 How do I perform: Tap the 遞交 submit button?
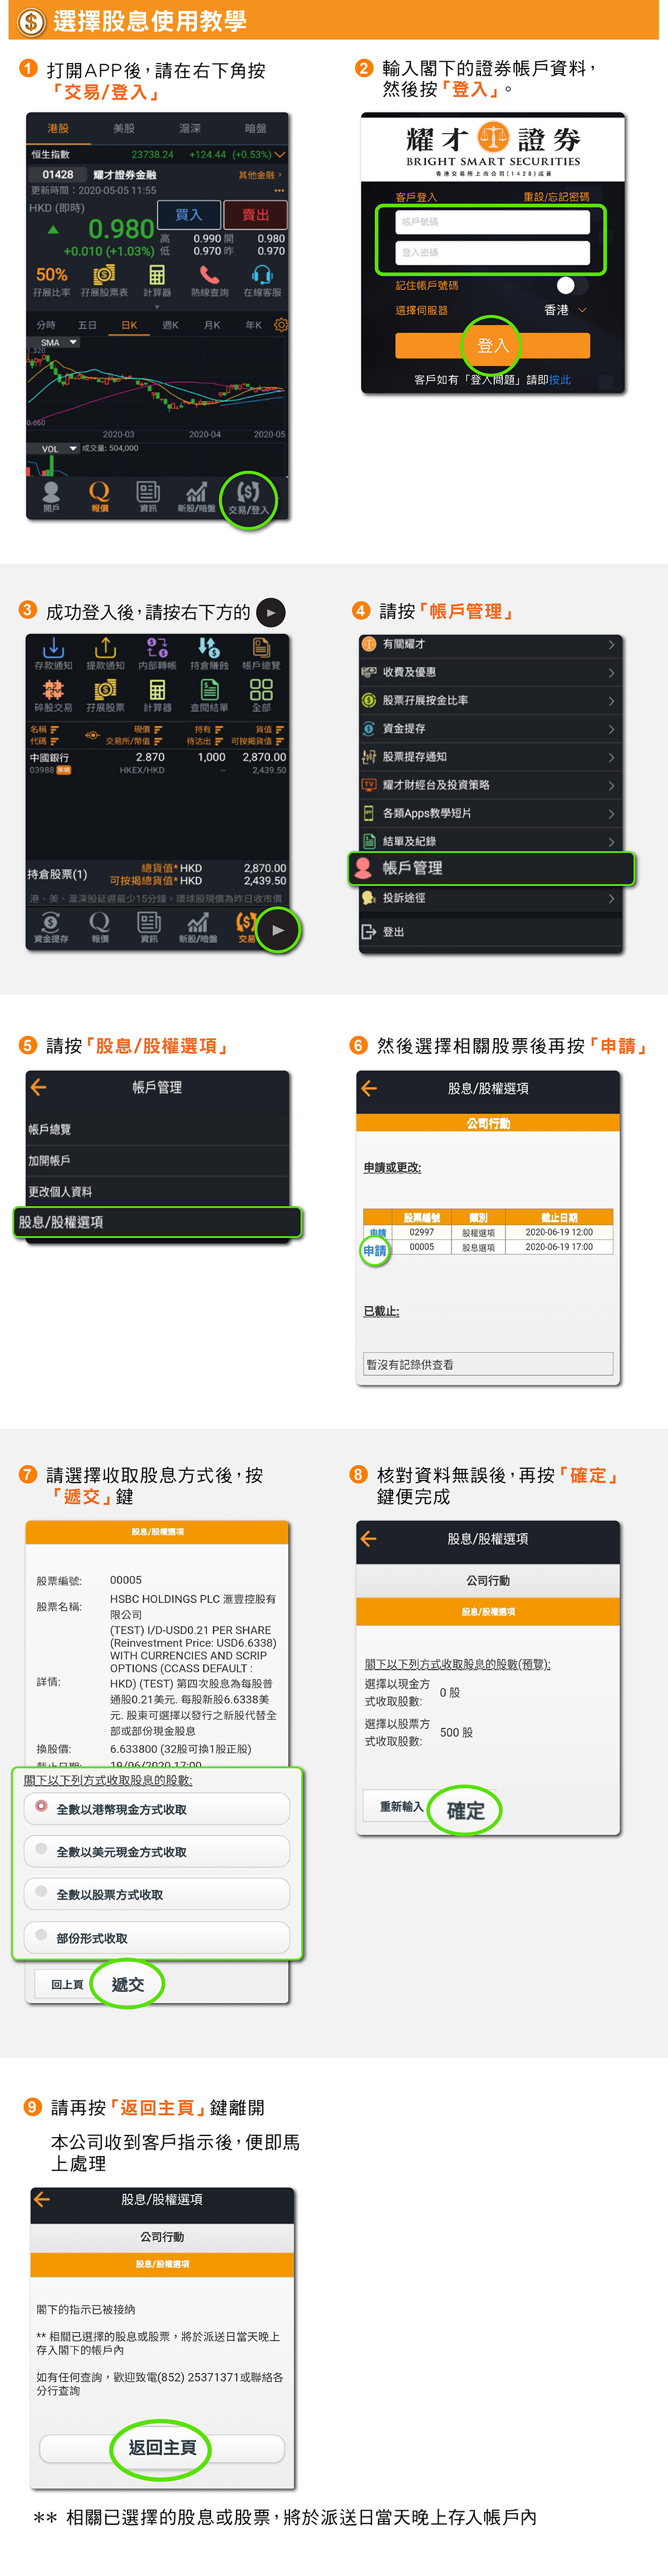point(127,1984)
